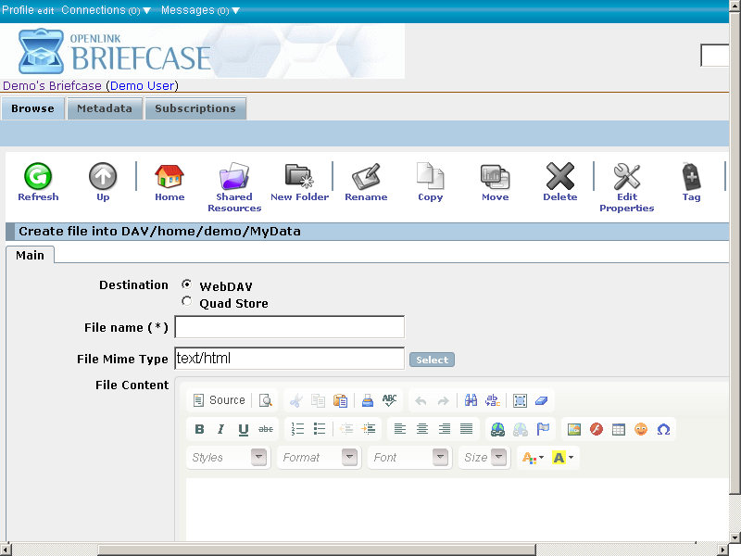Toggle bold formatting in the editor
The width and height of the screenshot is (741, 556).
(x=199, y=429)
